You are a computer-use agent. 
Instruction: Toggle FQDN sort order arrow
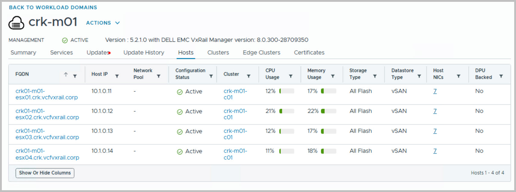pyautogui.click(x=66, y=74)
